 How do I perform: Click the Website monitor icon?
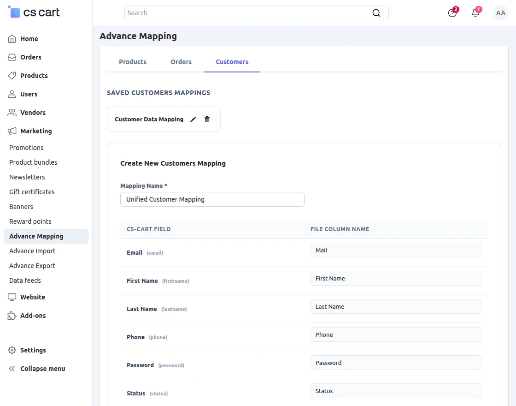[12, 297]
